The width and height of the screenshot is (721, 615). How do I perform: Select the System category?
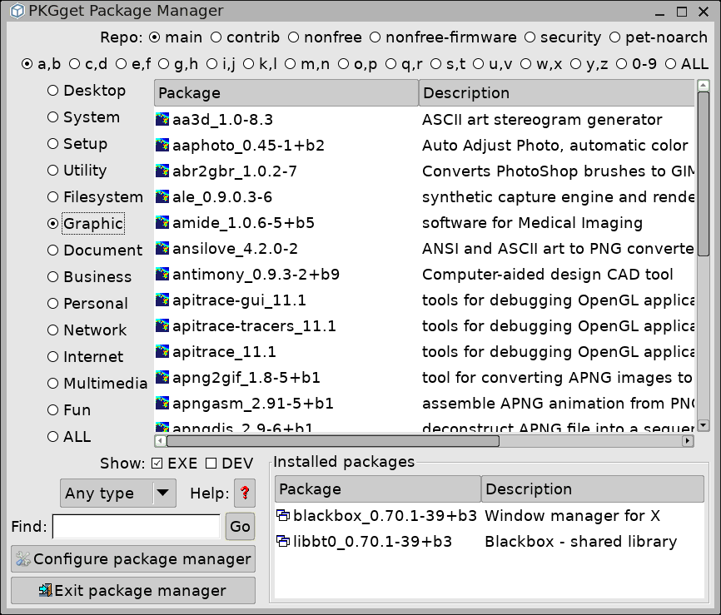[83, 117]
